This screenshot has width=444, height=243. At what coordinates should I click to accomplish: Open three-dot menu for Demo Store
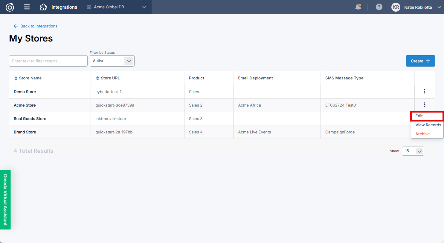click(x=424, y=91)
